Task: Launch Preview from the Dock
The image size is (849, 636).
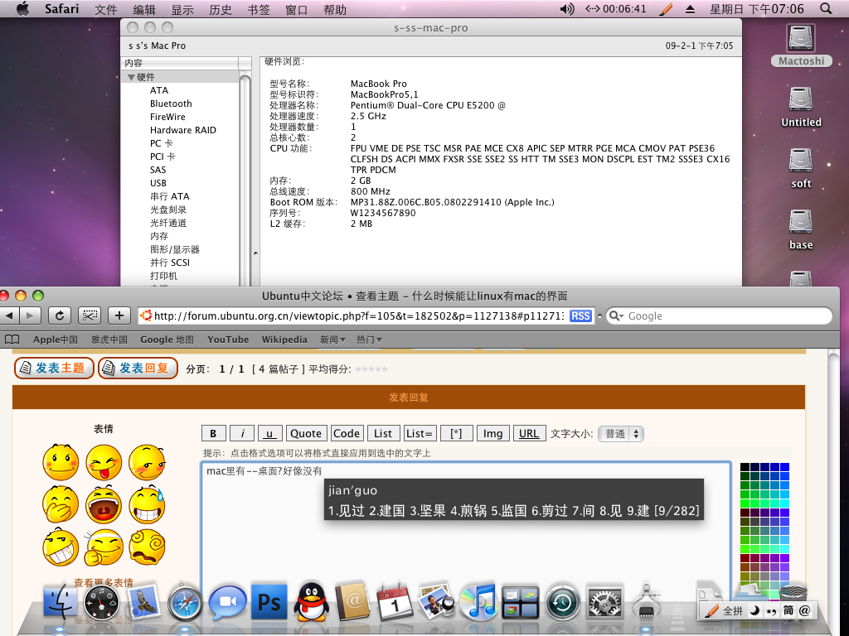Action: (436, 602)
